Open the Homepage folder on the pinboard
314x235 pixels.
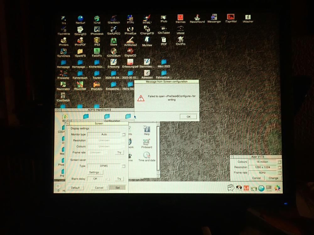63,64
